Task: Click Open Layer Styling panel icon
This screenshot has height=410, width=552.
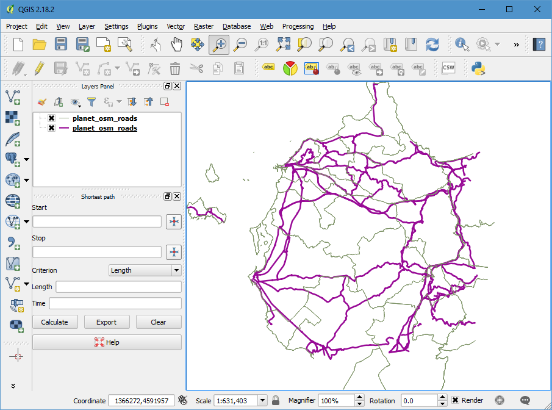Action: (x=42, y=102)
